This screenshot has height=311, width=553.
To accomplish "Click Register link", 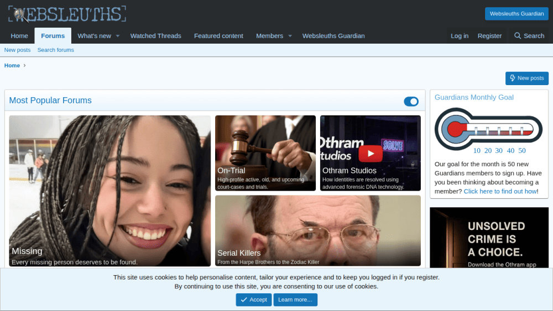I will pyautogui.click(x=489, y=36).
